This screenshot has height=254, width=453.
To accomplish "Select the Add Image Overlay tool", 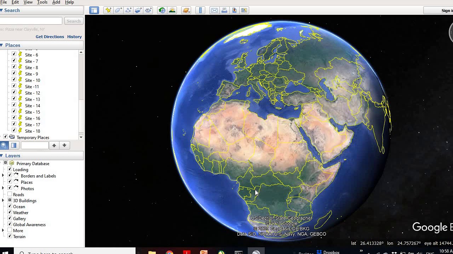I will tap(138, 10).
